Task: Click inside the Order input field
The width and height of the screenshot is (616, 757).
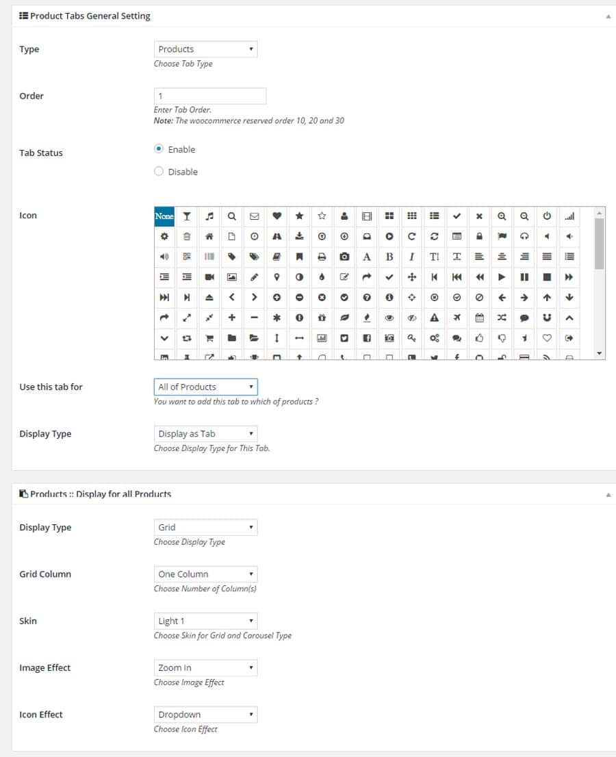Action: [209, 96]
